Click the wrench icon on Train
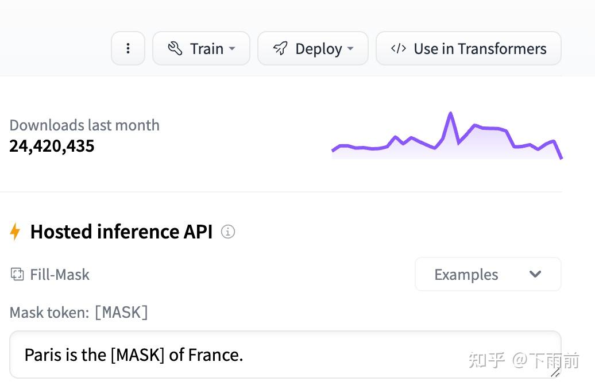Viewport: 595px width, 385px height. pos(175,49)
